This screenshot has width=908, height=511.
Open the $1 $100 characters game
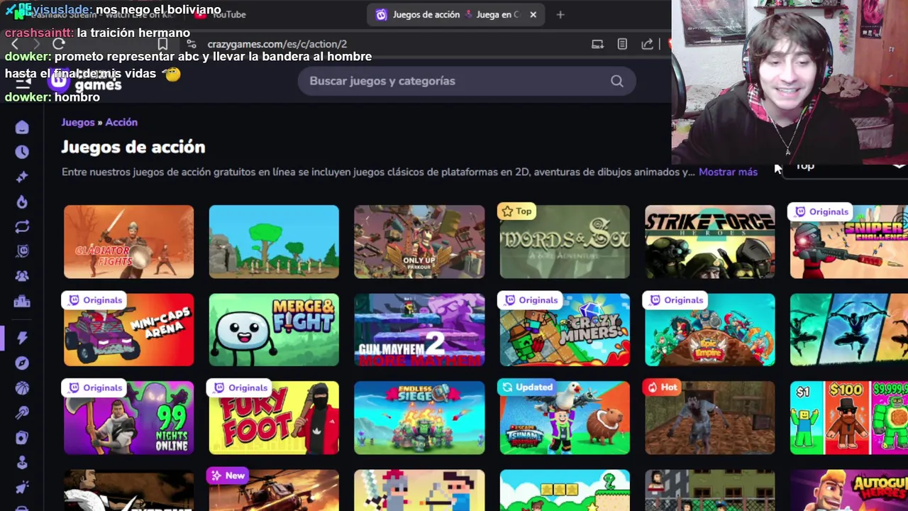click(849, 418)
